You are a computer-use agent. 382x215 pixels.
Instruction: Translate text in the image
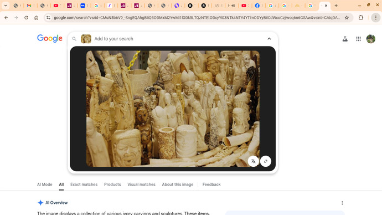254,161
